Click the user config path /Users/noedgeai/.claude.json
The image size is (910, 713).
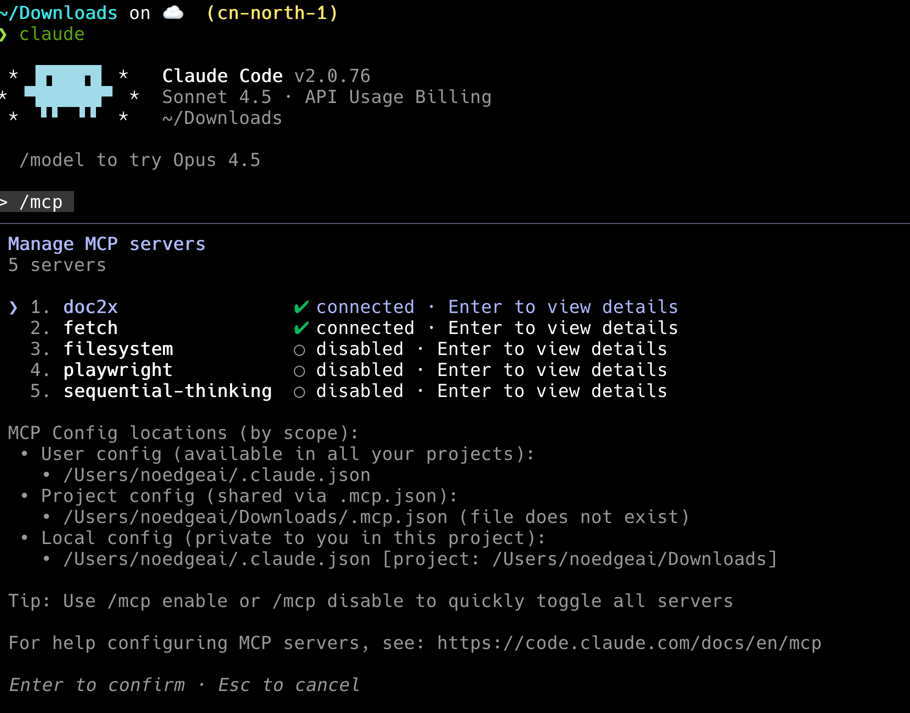(217, 475)
